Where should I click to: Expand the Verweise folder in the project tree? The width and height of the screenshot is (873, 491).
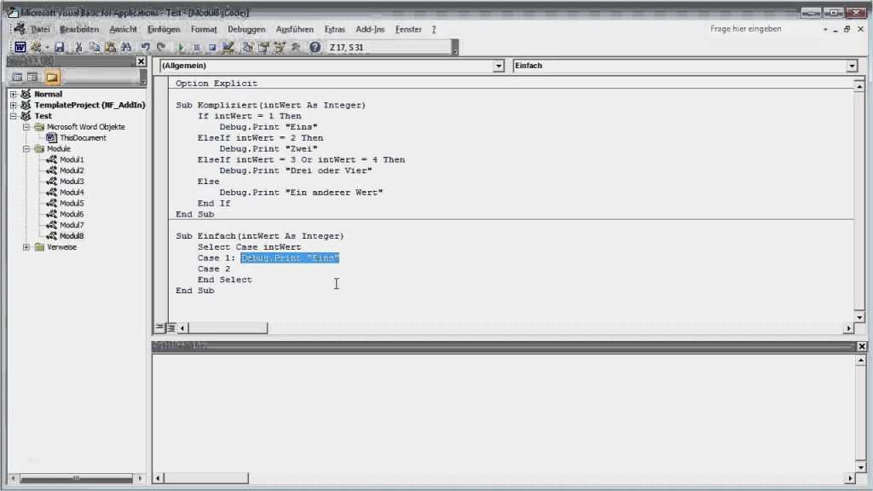click(27, 247)
